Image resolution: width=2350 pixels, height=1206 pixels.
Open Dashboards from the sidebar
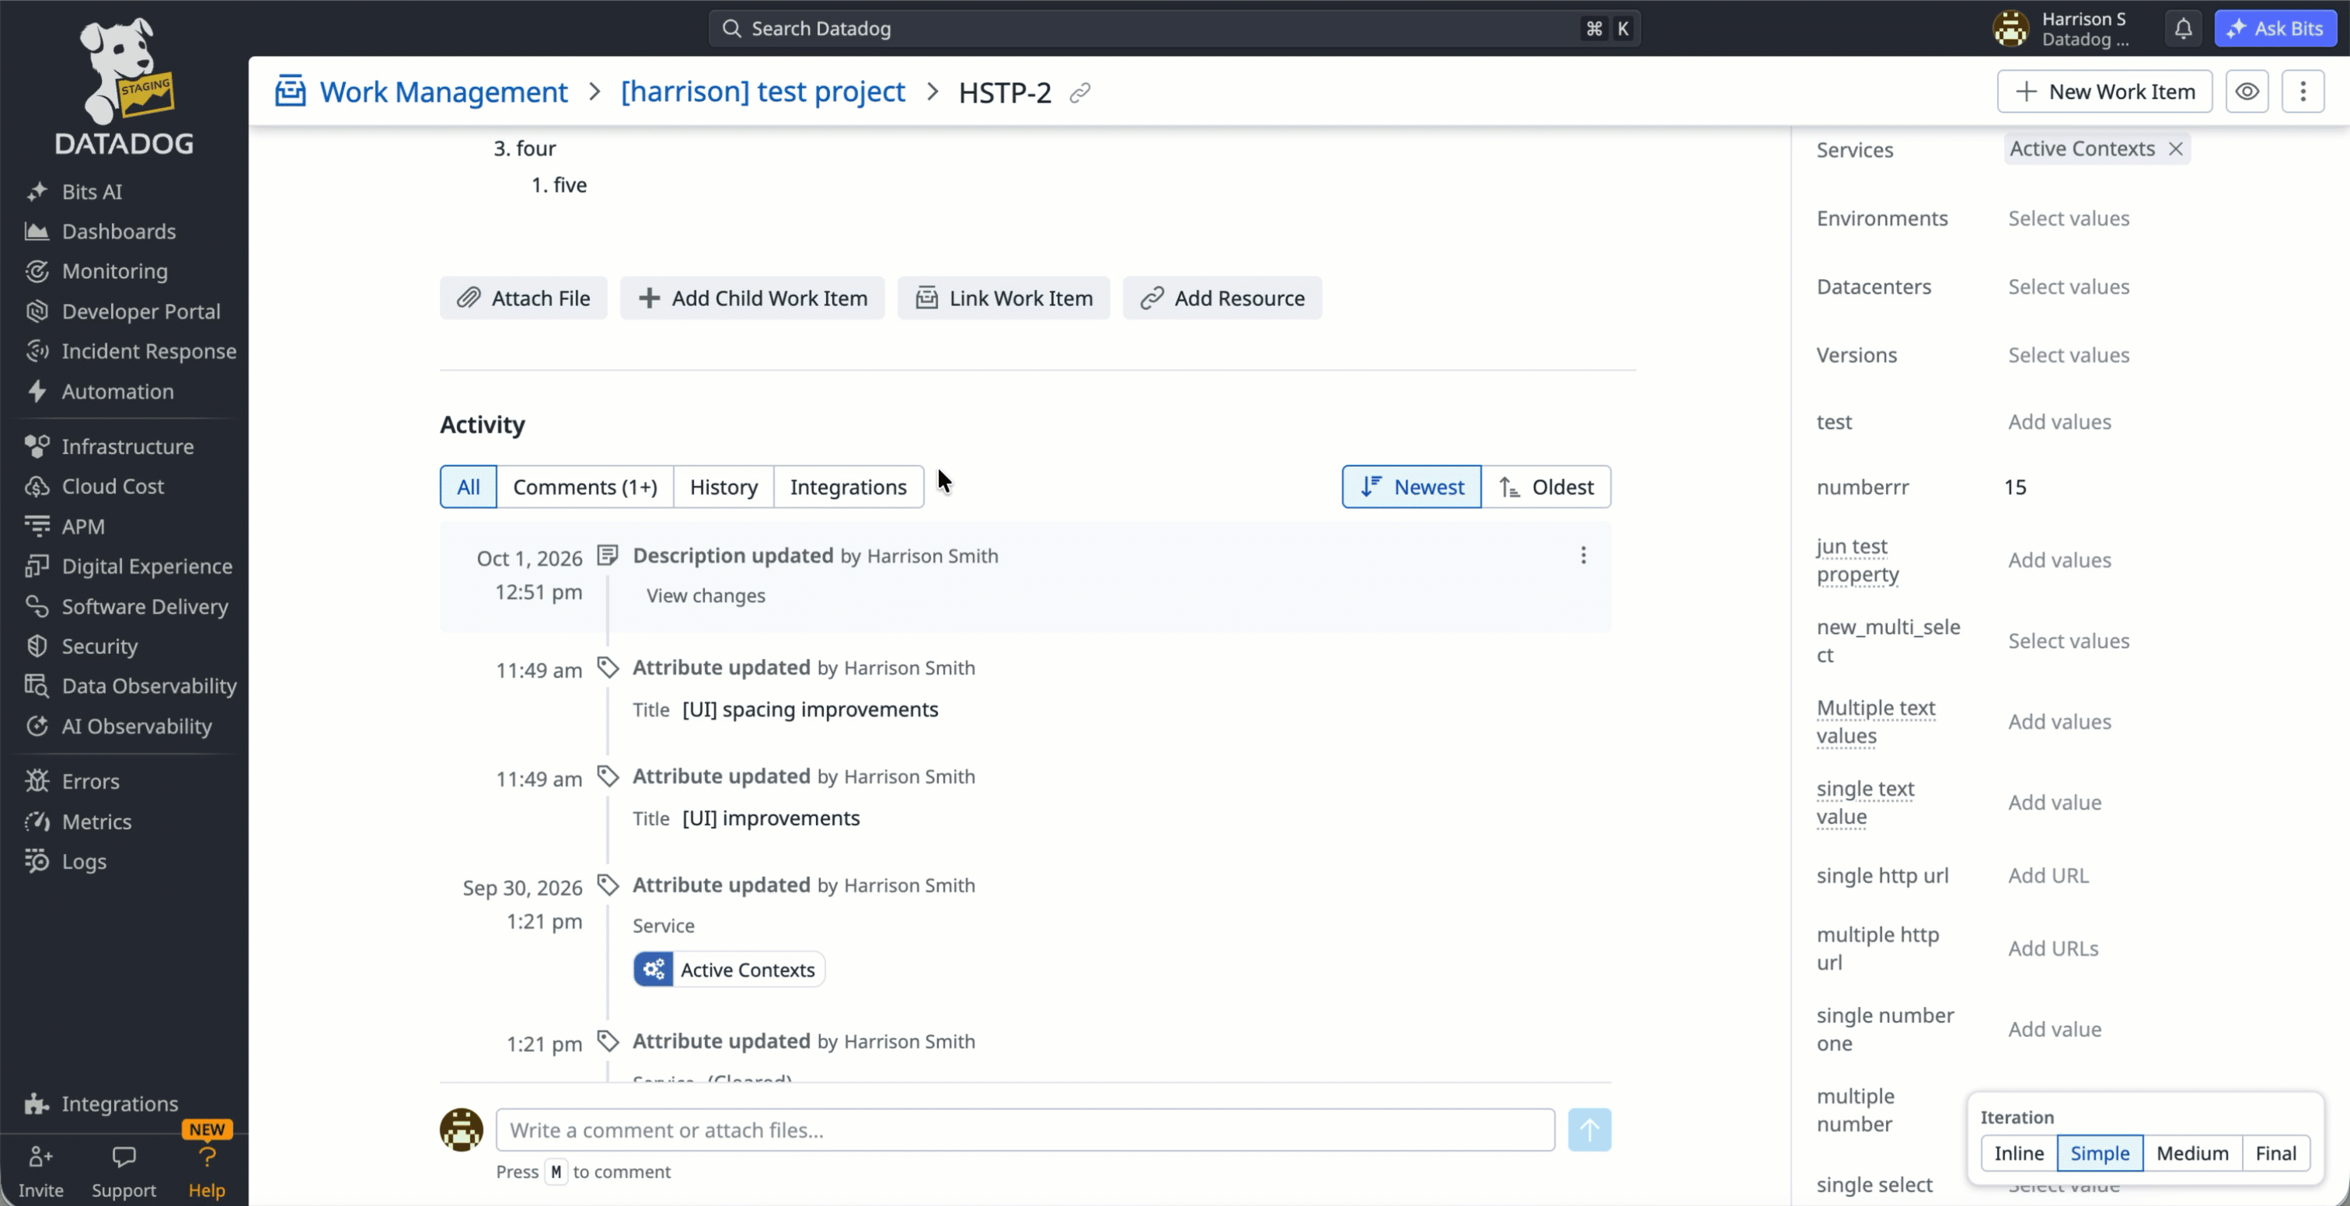point(119,232)
